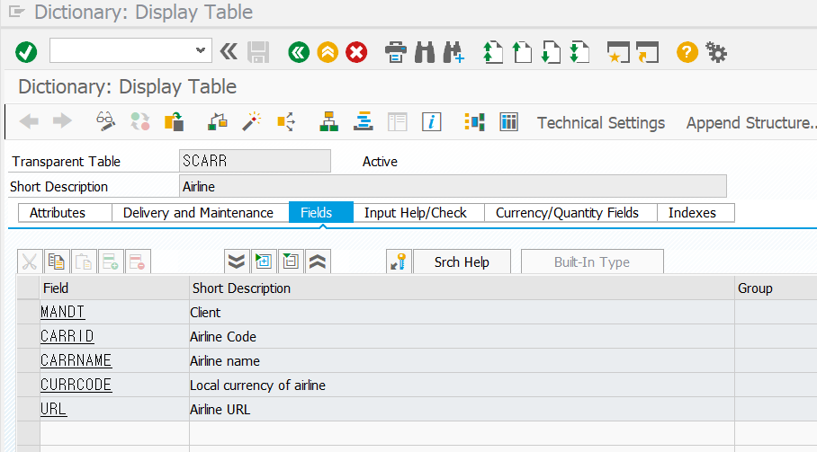The width and height of the screenshot is (817, 452).
Task: Go to Last Page icon
Action: pos(579,52)
